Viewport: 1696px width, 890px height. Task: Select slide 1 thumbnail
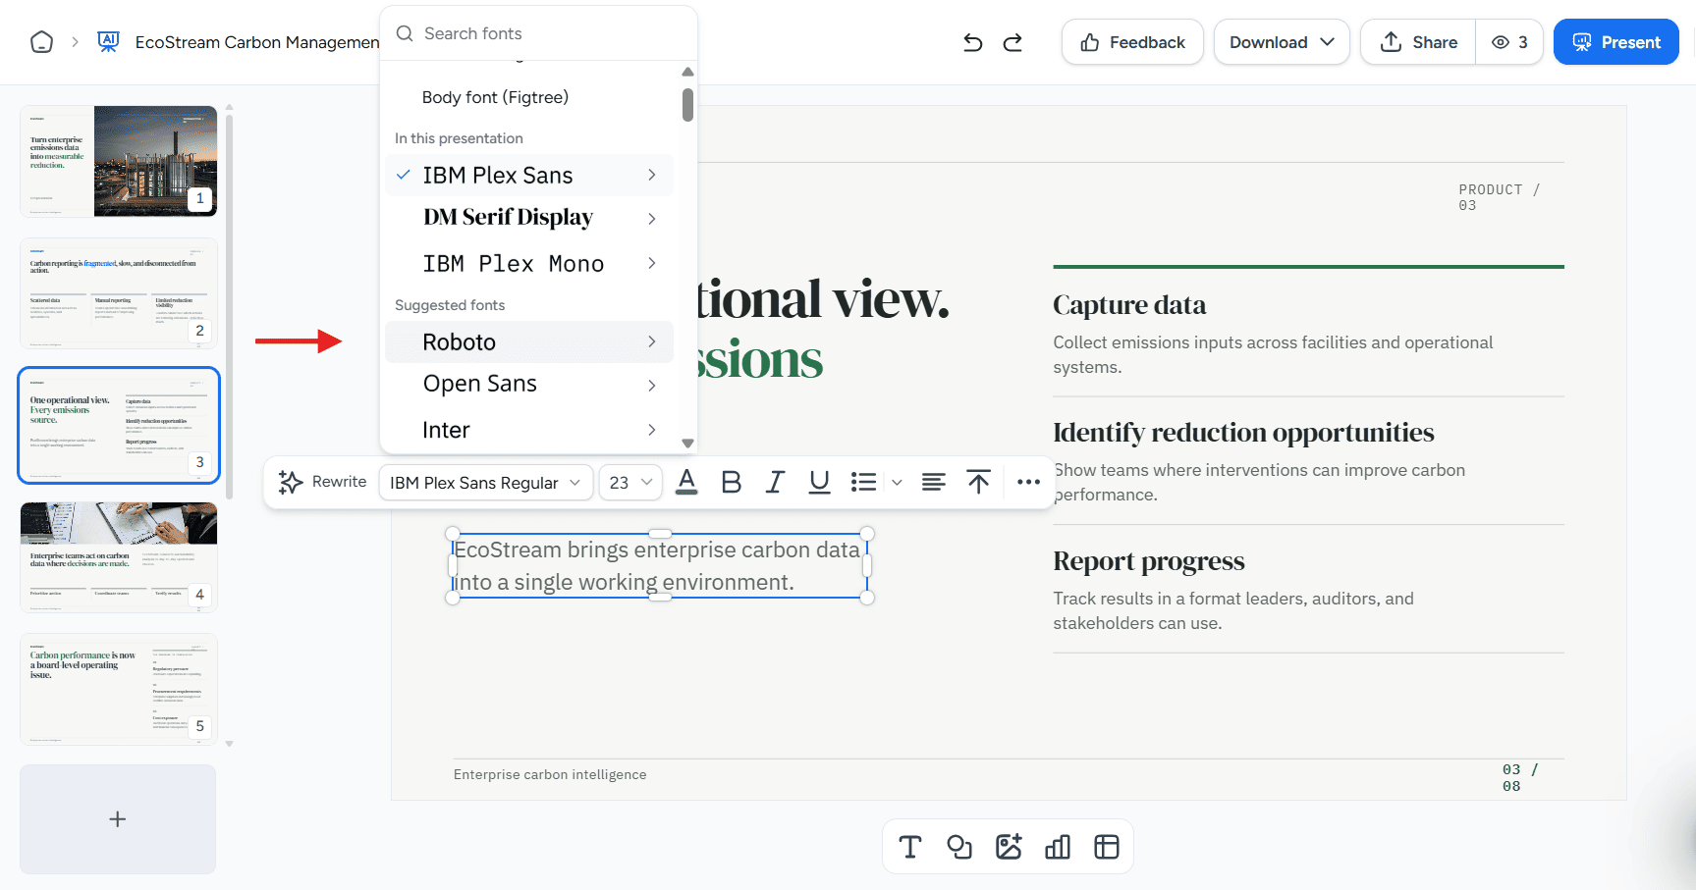coord(119,161)
